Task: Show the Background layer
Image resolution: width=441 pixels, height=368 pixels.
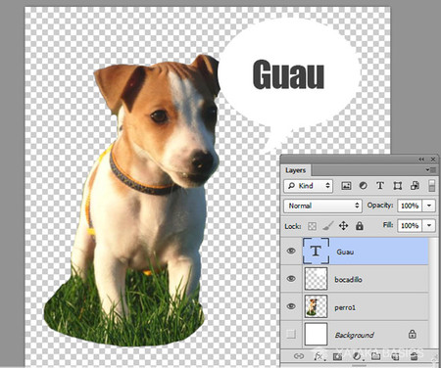Action: coord(291,334)
